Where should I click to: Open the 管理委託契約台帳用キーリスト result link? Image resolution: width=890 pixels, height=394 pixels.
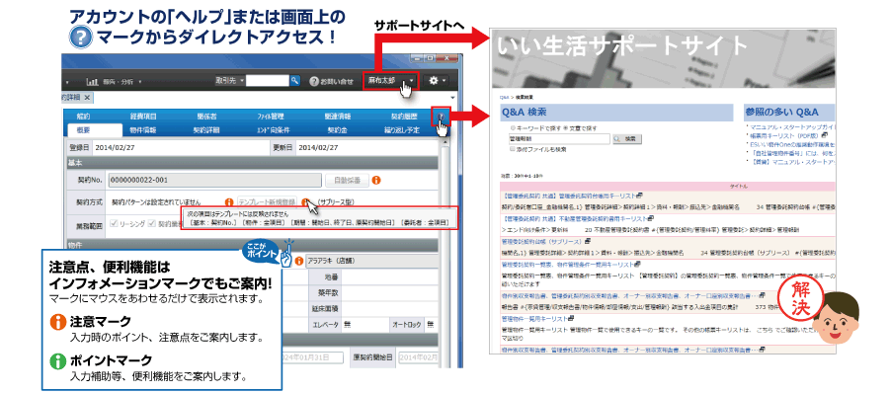click(568, 195)
